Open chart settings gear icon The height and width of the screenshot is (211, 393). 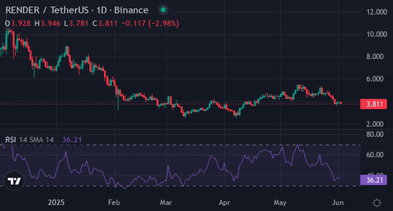click(x=377, y=203)
